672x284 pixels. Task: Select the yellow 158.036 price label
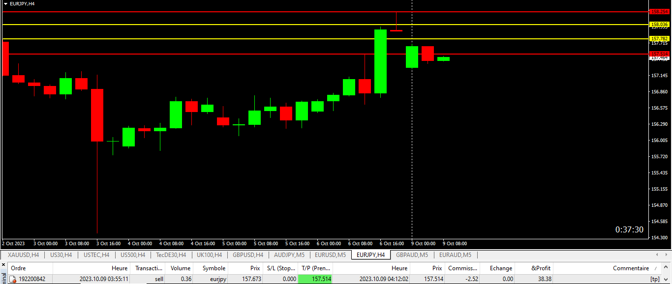(x=659, y=25)
